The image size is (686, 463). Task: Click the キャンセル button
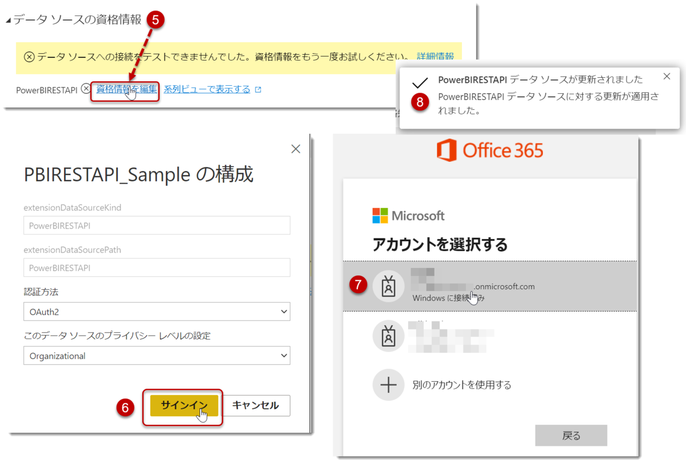click(x=256, y=405)
